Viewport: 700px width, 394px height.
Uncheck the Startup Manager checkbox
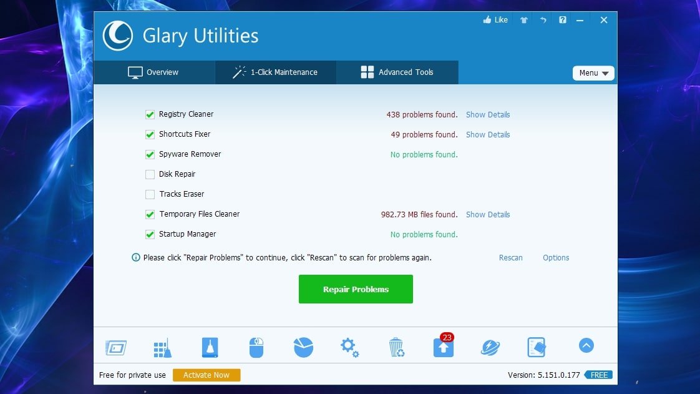(150, 234)
